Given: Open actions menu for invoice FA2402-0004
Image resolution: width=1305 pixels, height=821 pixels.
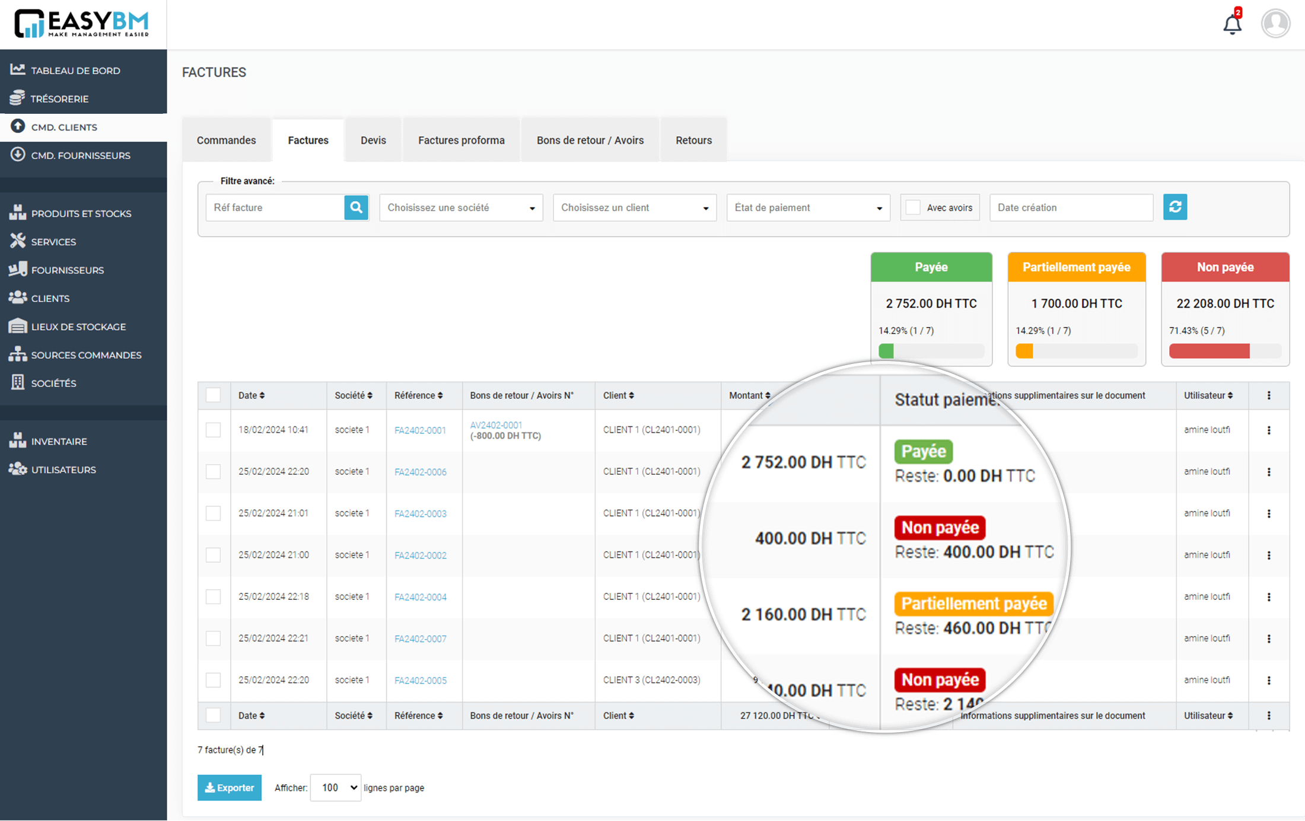Looking at the screenshot, I should (x=1269, y=597).
